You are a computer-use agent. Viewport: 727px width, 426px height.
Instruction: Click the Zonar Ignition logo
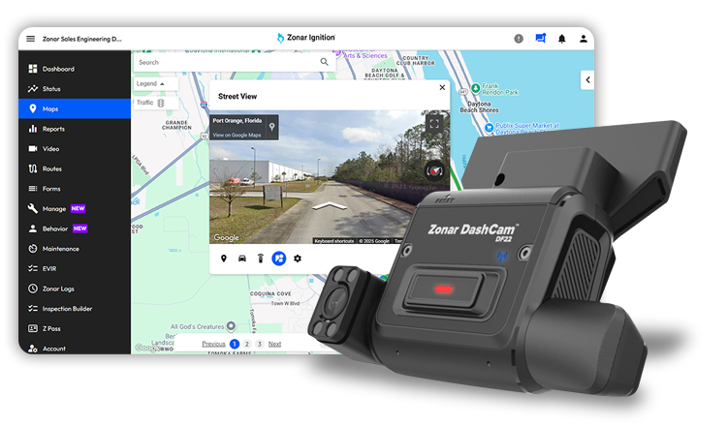(306, 38)
